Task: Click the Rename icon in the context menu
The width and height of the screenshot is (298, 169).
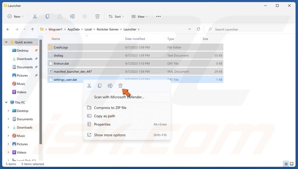Action: pos(110,86)
